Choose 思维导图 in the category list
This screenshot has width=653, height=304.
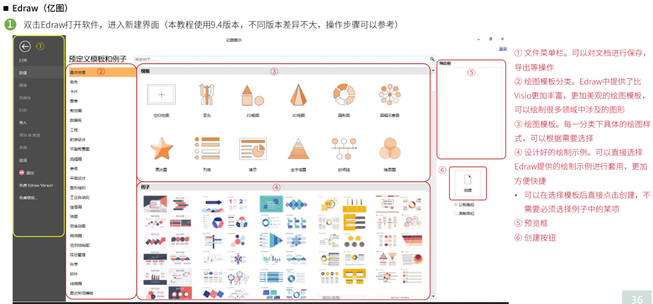pyautogui.click(x=78, y=226)
